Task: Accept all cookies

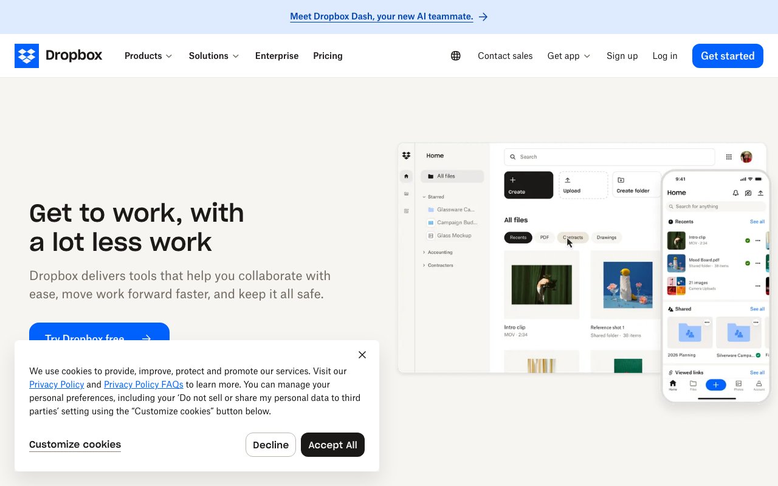Action: (x=332, y=445)
